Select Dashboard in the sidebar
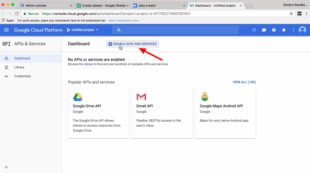 coord(31,58)
